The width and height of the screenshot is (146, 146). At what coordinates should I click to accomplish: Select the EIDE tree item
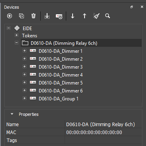click(x=27, y=29)
